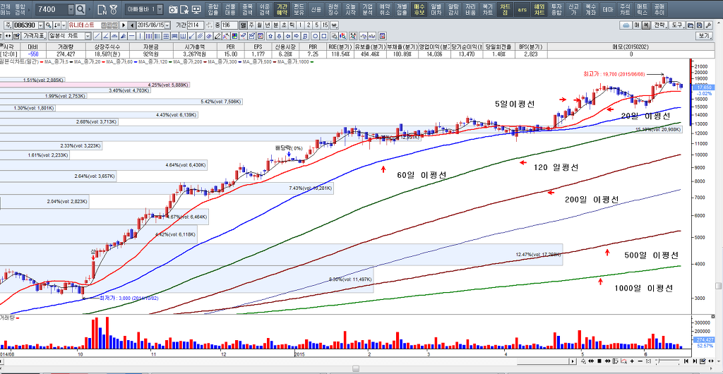Click the magnifier search button beside 7400
Screen dimensions: 723x374
(x=80, y=9)
